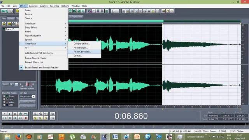Click the Play transport button

(x=10, y=114)
